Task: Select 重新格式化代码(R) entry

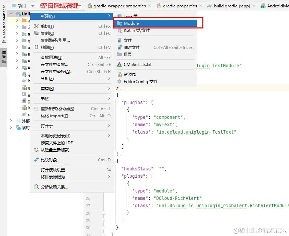Action: pos(72,109)
